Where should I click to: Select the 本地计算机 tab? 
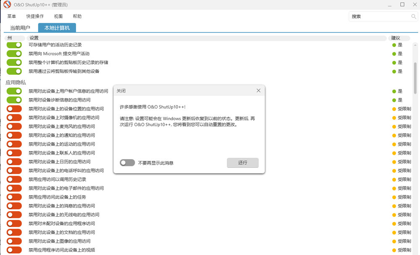(57, 28)
